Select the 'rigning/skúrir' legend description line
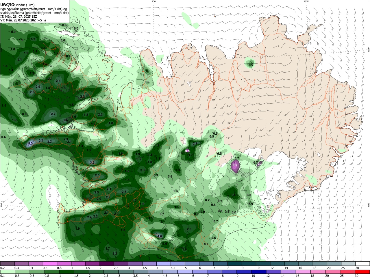This screenshot has width=370, height=278. [34, 9]
